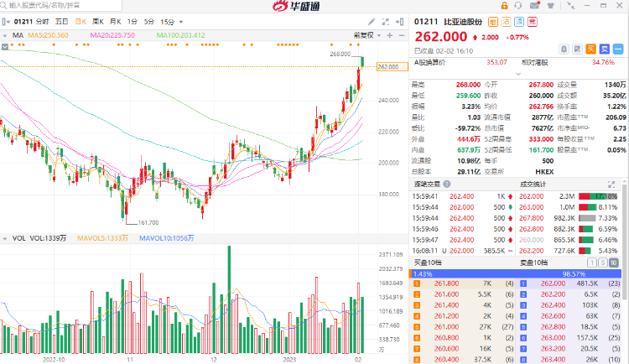This screenshot has height=364, width=629.
Task: Click the blue 卖 sell button
Action: tap(605, 49)
